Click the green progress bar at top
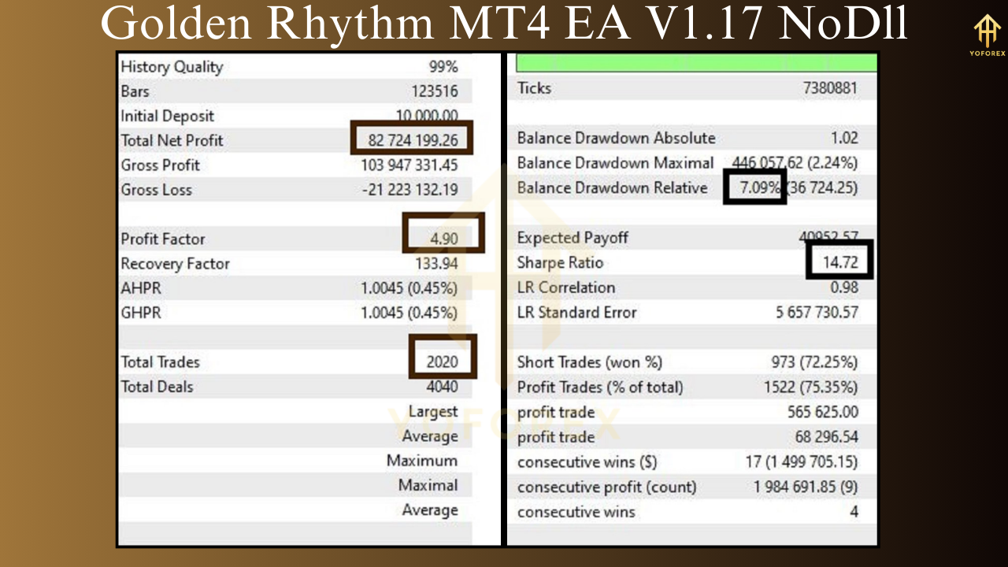The height and width of the screenshot is (567, 1008). tap(695, 61)
